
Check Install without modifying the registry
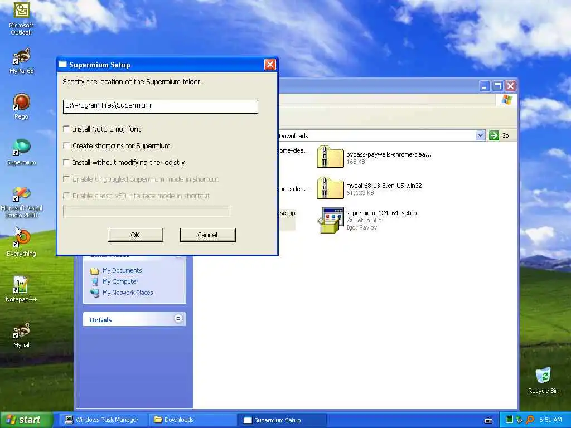[x=66, y=162]
